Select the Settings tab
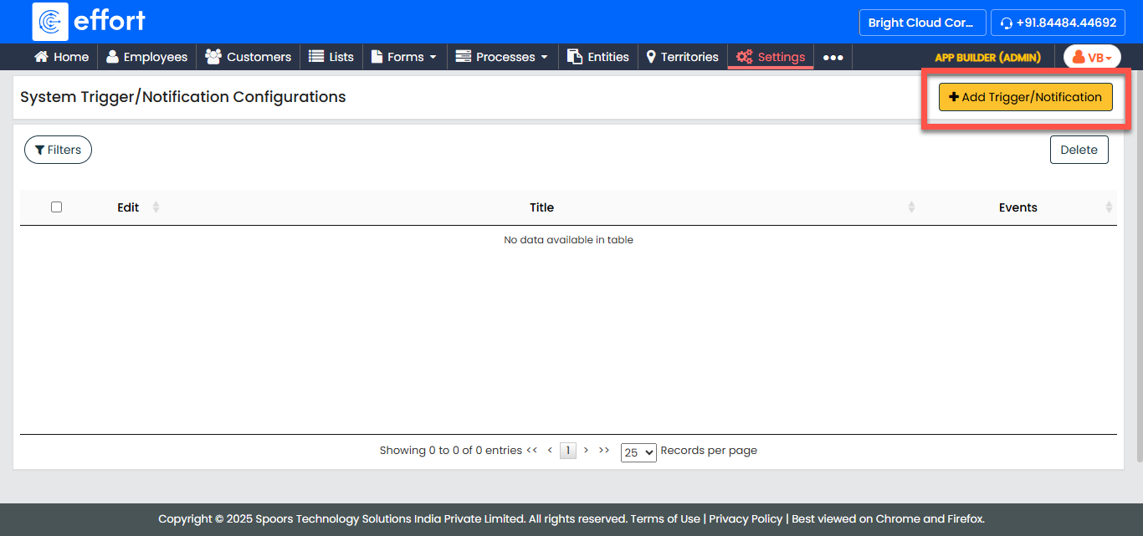This screenshot has height=536, width=1143. coord(771,57)
